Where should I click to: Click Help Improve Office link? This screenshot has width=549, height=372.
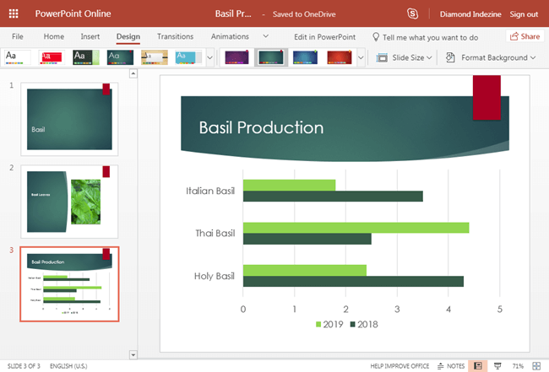[400, 366]
